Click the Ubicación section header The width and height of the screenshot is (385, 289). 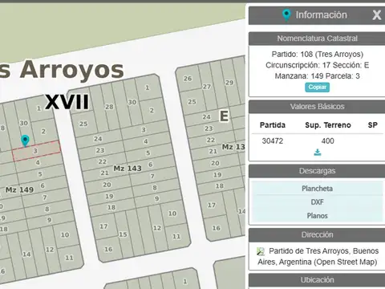coord(317,280)
